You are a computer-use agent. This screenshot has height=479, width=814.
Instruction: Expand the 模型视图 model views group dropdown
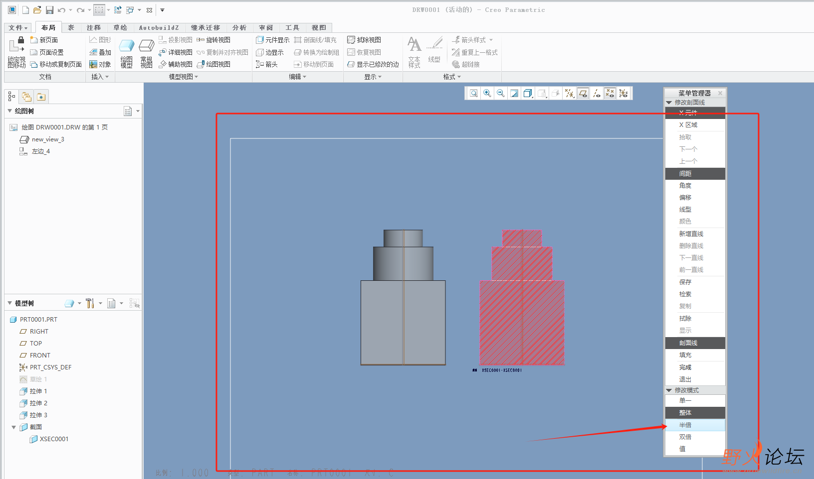(x=183, y=77)
